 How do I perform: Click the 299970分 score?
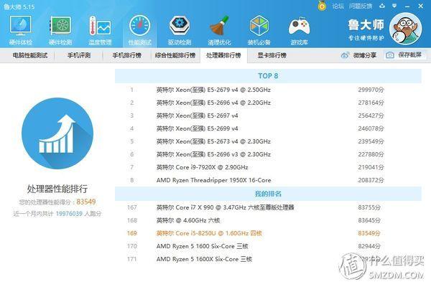point(371,90)
